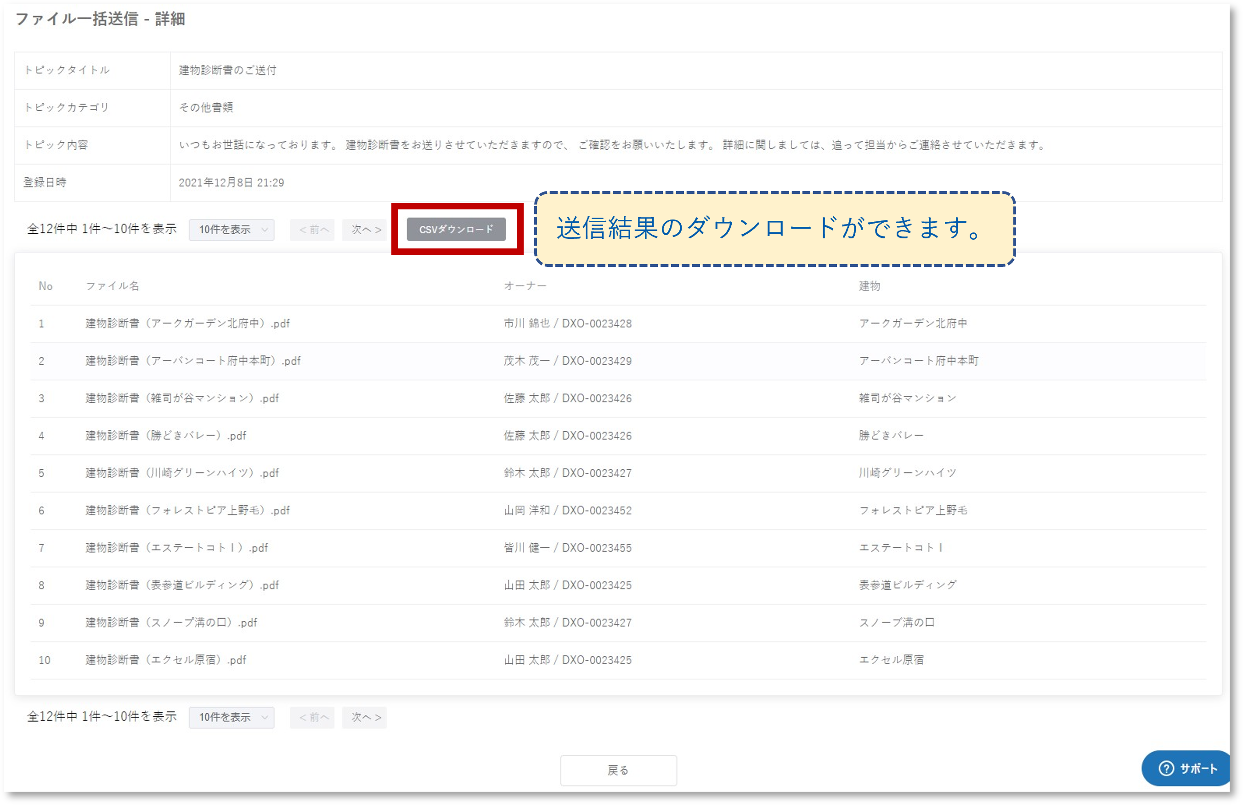Click the ファイル名 column header
This screenshot has width=1243, height=805.
click(x=112, y=286)
